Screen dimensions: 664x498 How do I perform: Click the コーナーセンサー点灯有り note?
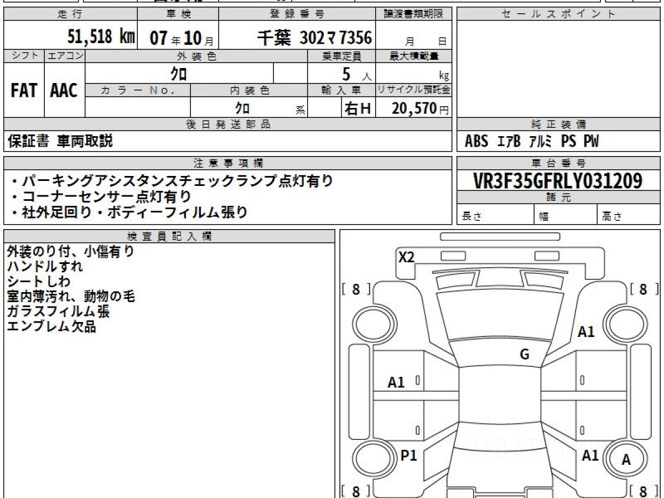101,196
